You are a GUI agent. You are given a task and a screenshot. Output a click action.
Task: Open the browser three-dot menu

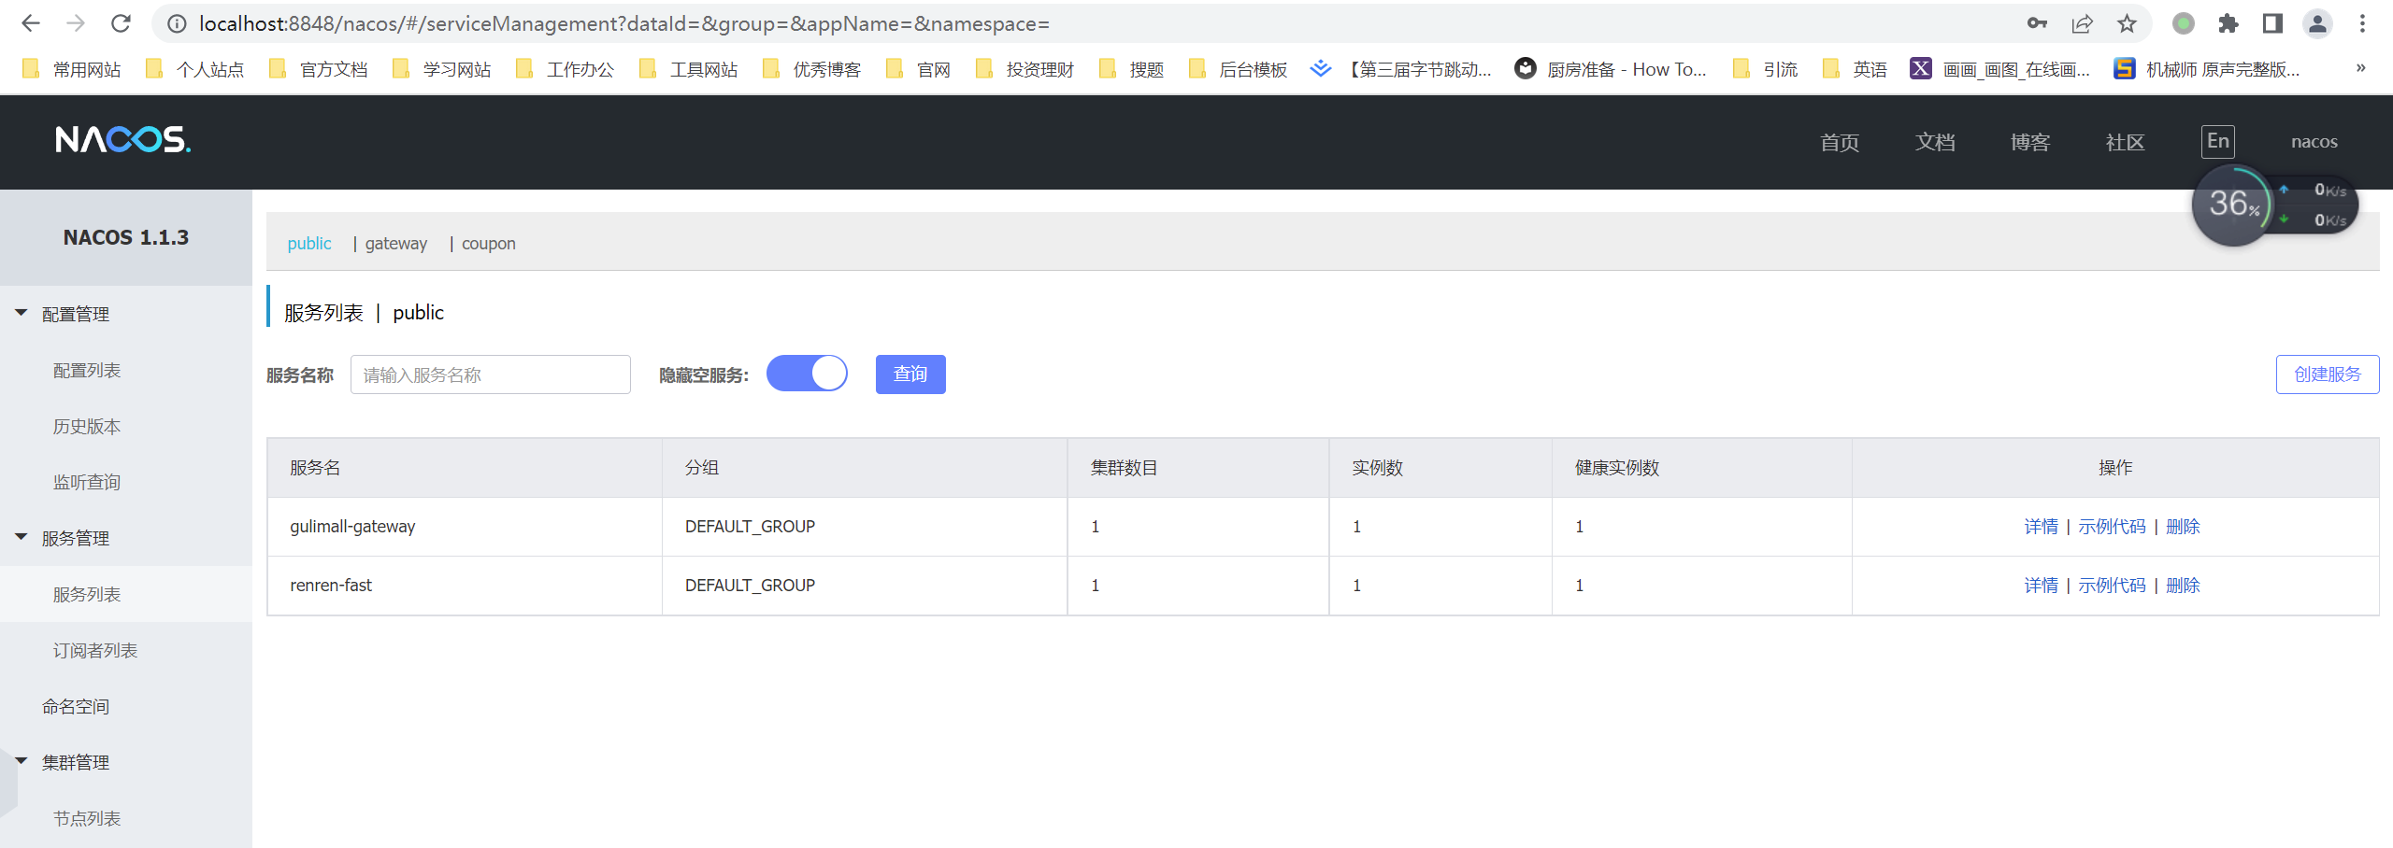point(2362,23)
